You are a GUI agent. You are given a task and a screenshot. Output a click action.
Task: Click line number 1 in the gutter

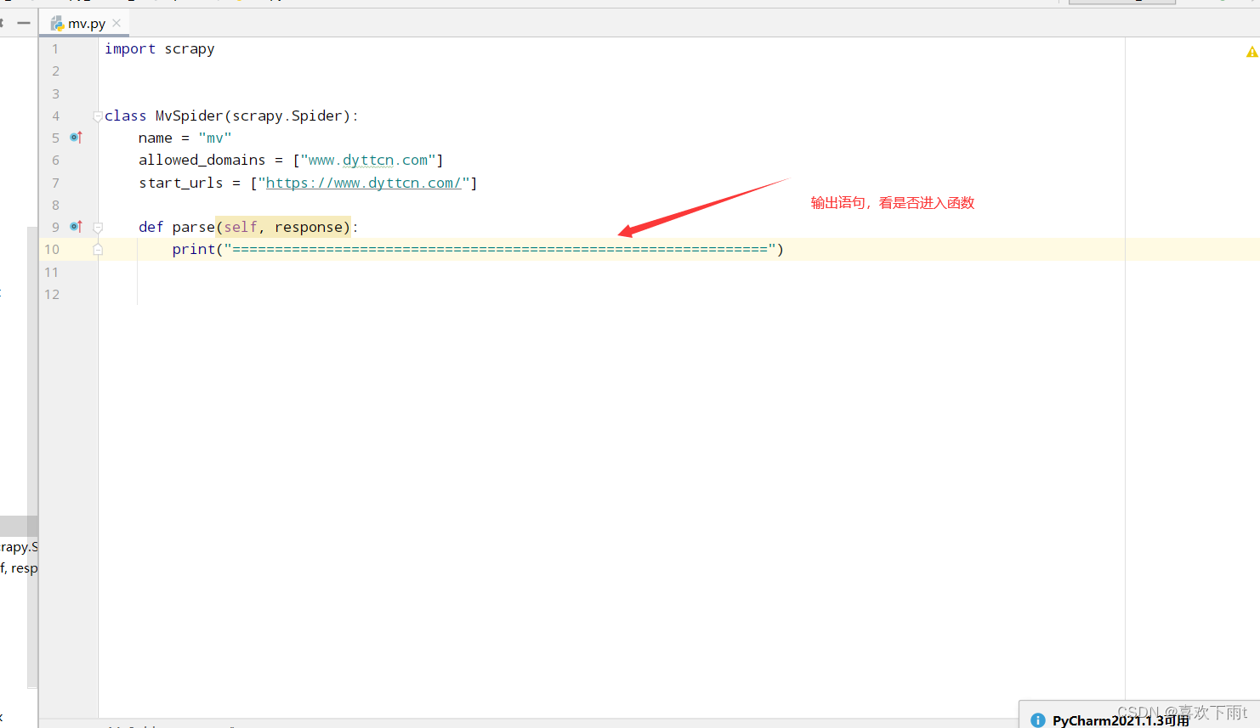pos(55,48)
